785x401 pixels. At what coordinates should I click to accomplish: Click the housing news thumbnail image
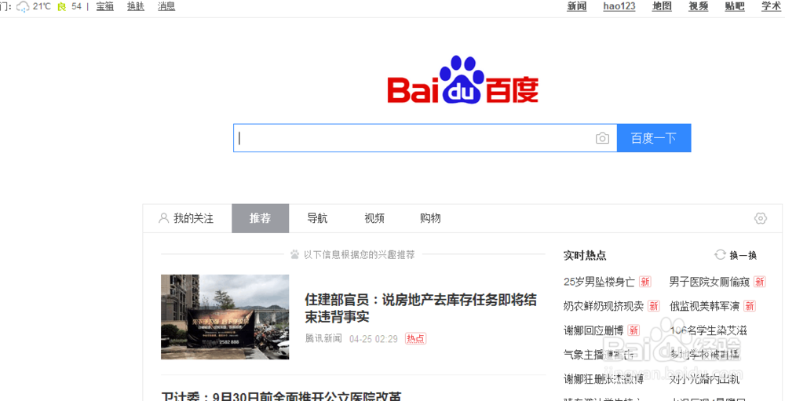[225, 317]
